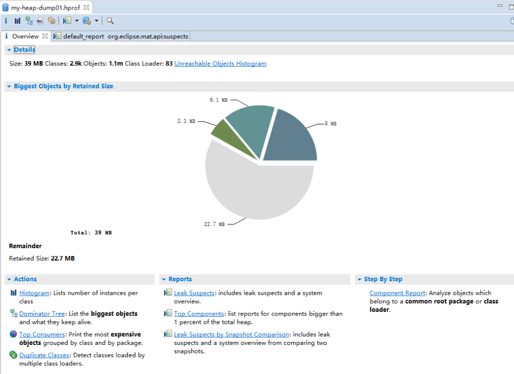Image resolution: width=514 pixels, height=374 pixels.
Task: Open the Leak Suspects report link
Action: point(194,293)
